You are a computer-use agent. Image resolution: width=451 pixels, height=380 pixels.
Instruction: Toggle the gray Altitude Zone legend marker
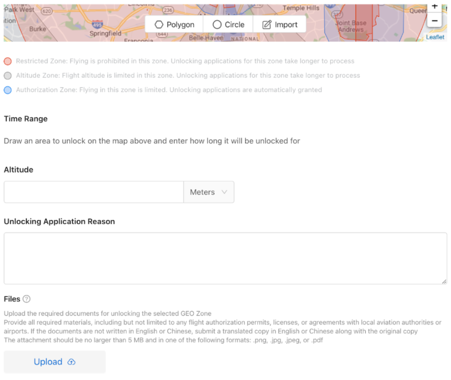coord(7,75)
